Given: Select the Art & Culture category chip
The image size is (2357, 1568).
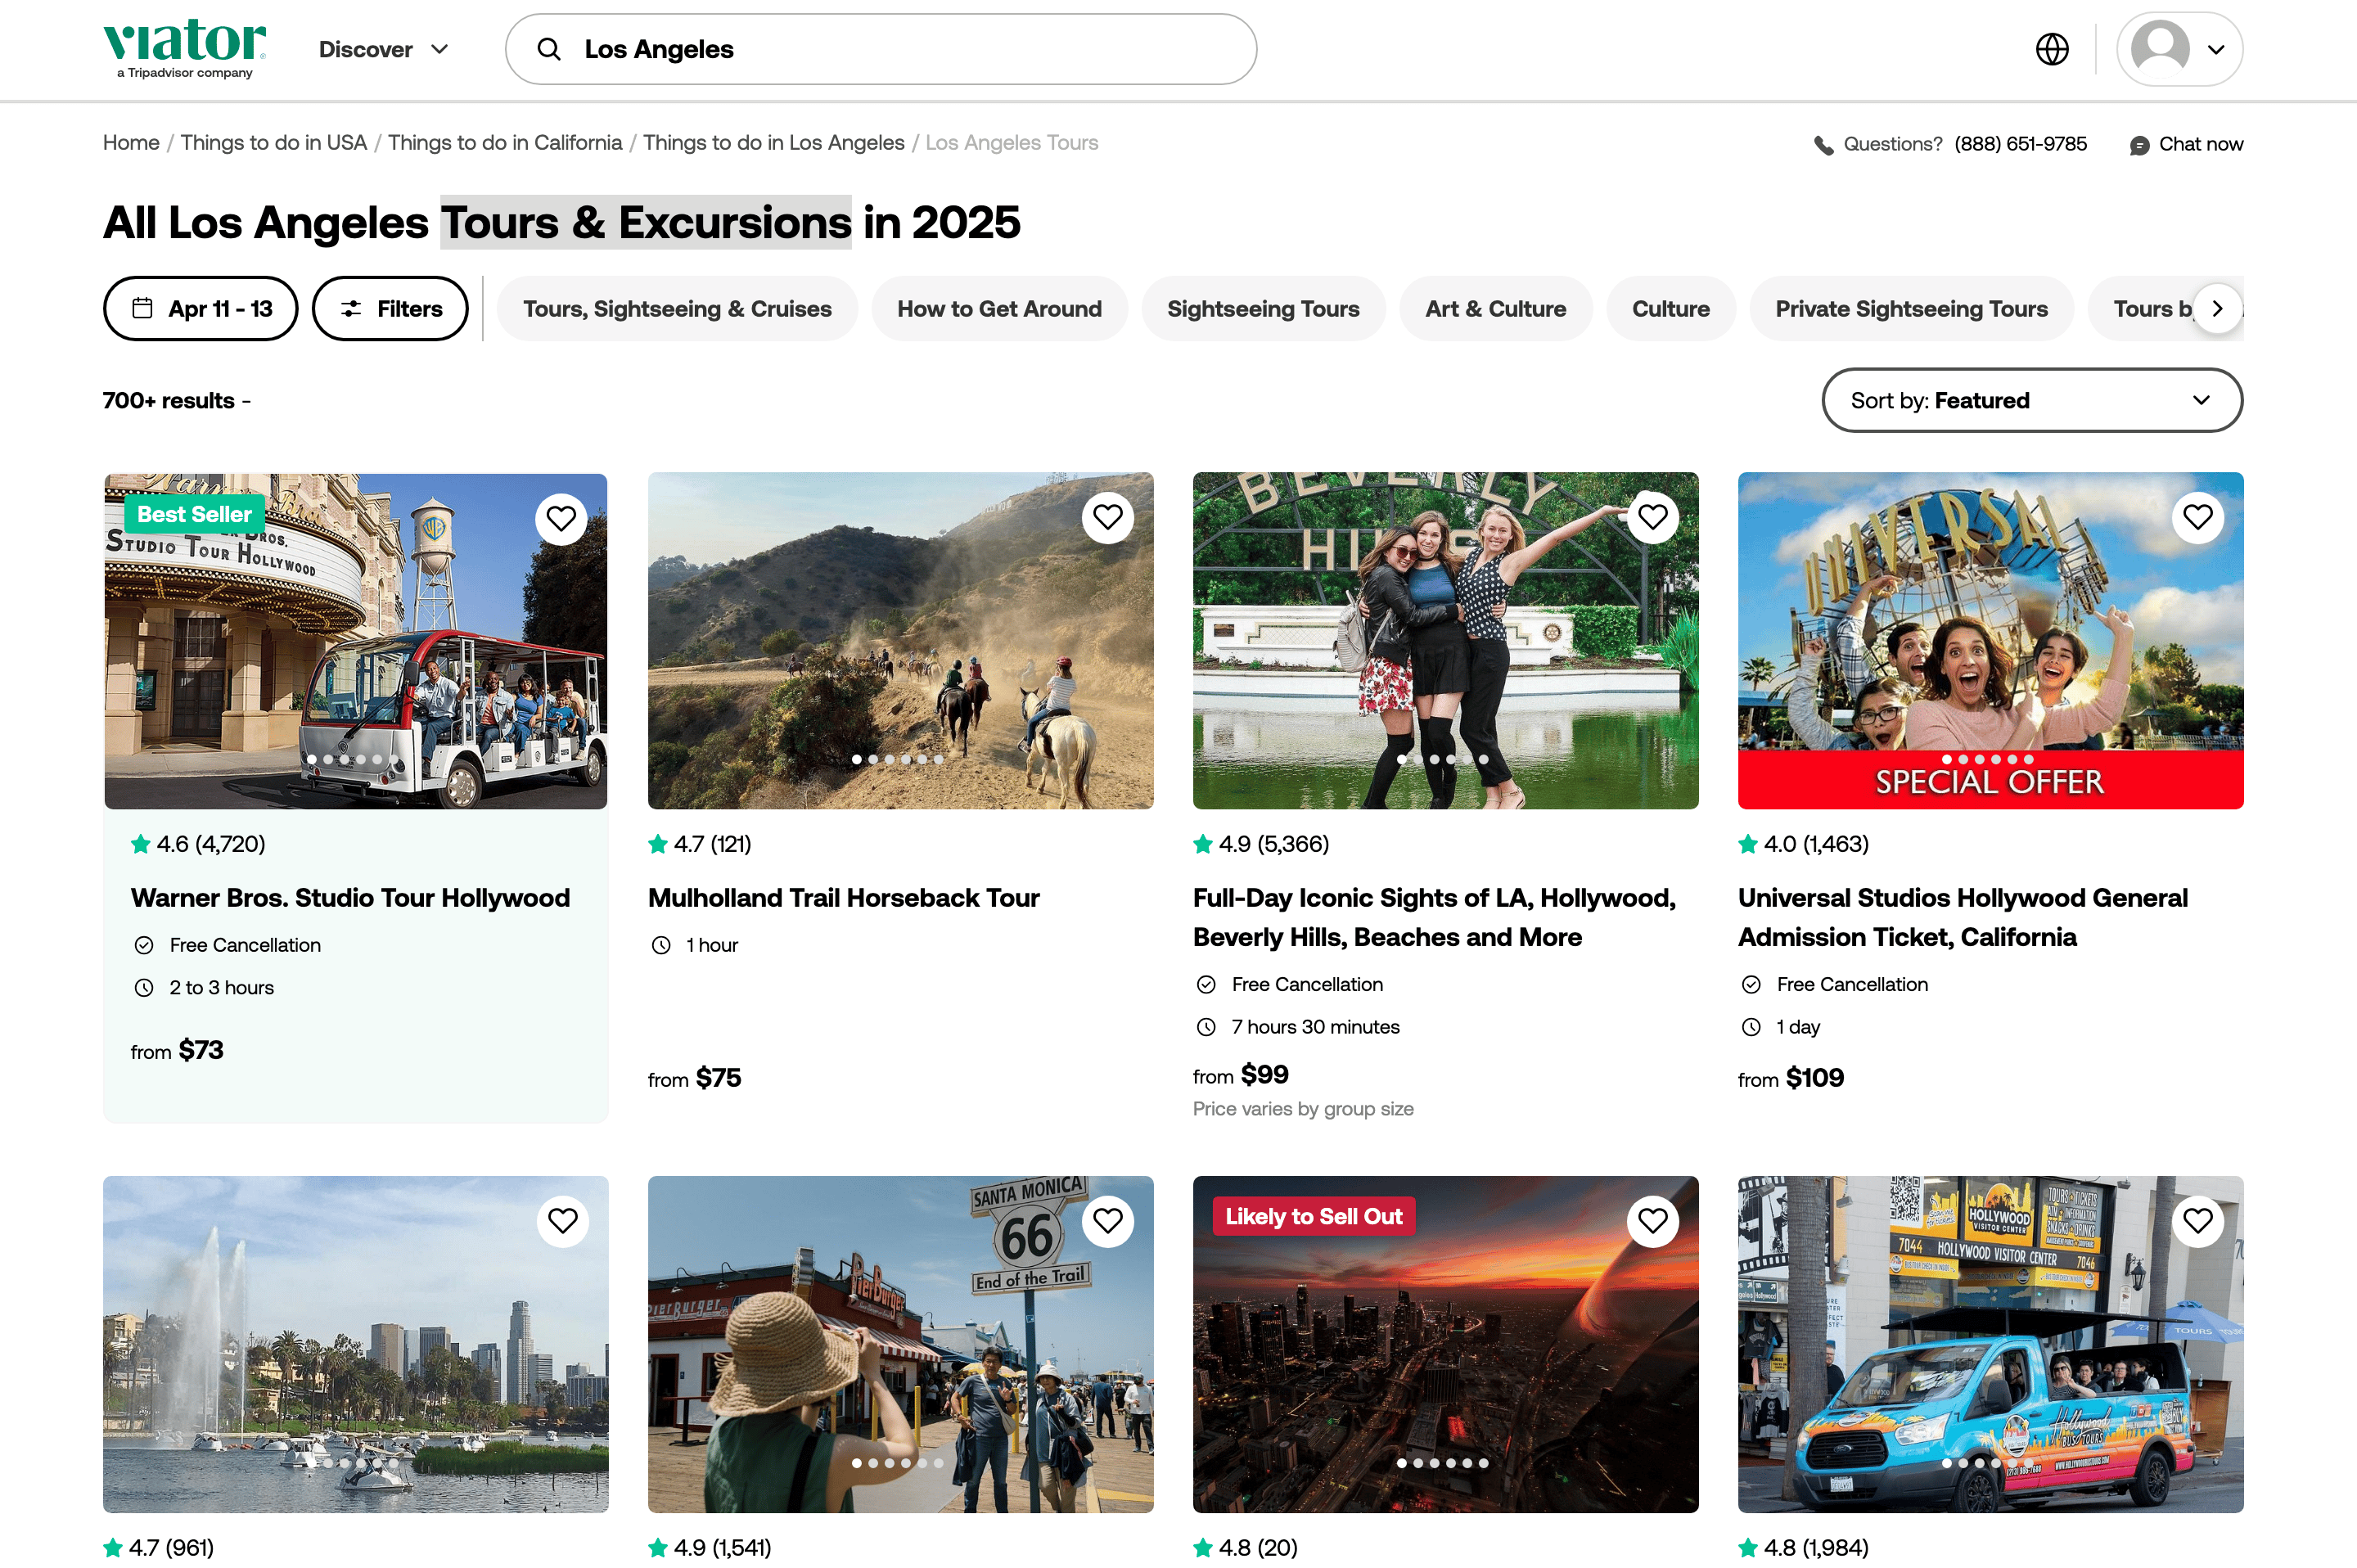Looking at the screenshot, I should 1495,309.
